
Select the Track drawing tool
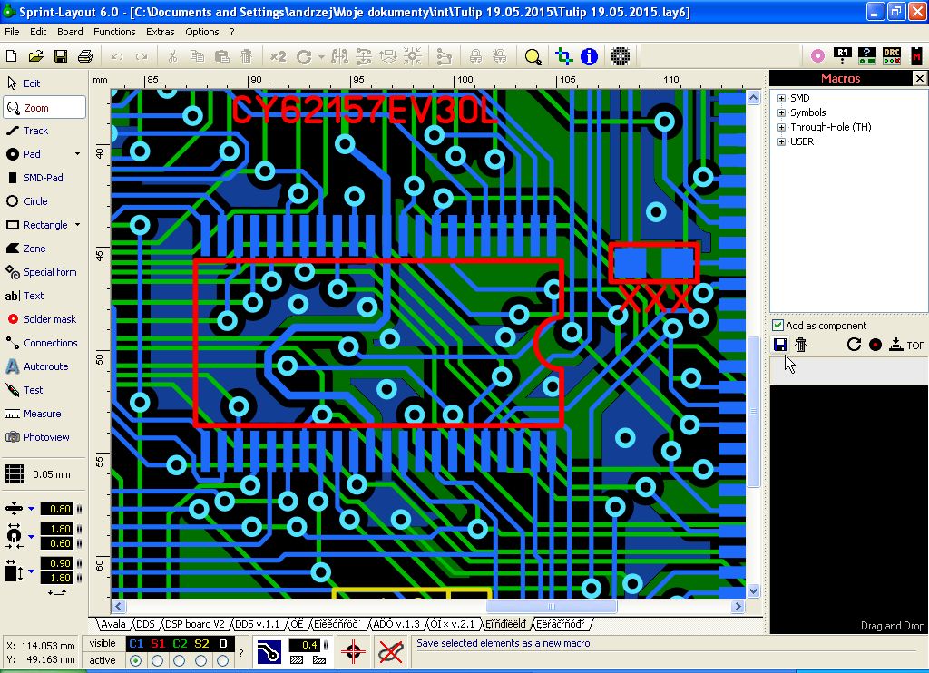[x=36, y=131]
